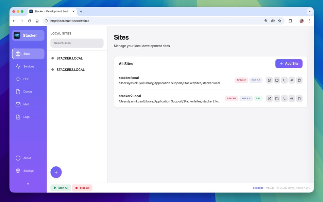The height and width of the screenshot is (202, 323).
Task: Open the folder for stacker2.local
Action: point(277,98)
